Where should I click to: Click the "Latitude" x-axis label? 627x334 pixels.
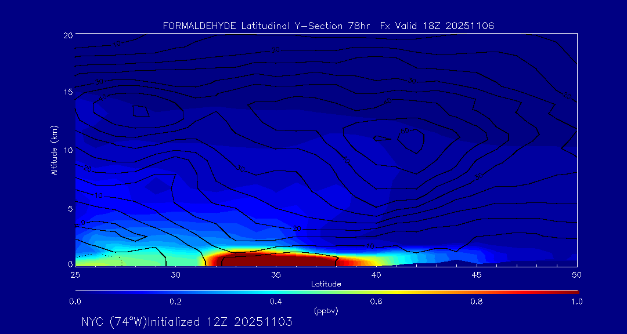tap(326, 284)
